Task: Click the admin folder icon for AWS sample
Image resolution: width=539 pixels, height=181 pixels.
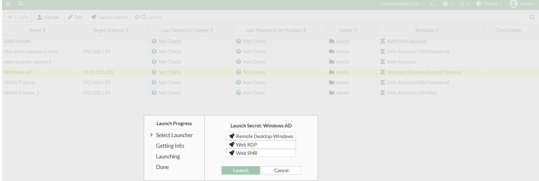Action: (x=332, y=41)
